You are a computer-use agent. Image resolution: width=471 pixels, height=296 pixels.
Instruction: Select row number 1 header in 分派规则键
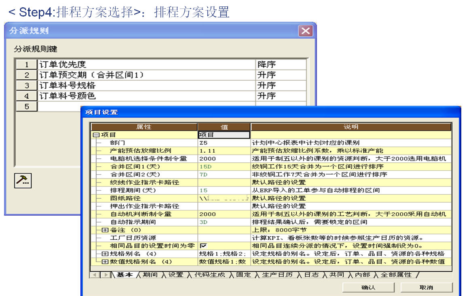pos(27,65)
